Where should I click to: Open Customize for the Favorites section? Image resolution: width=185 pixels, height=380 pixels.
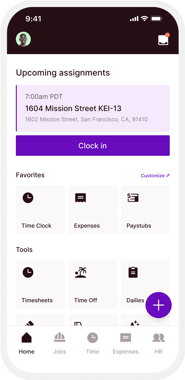155,175
